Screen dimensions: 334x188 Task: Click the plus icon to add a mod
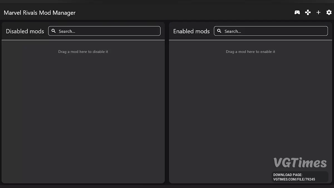pyautogui.click(x=318, y=12)
